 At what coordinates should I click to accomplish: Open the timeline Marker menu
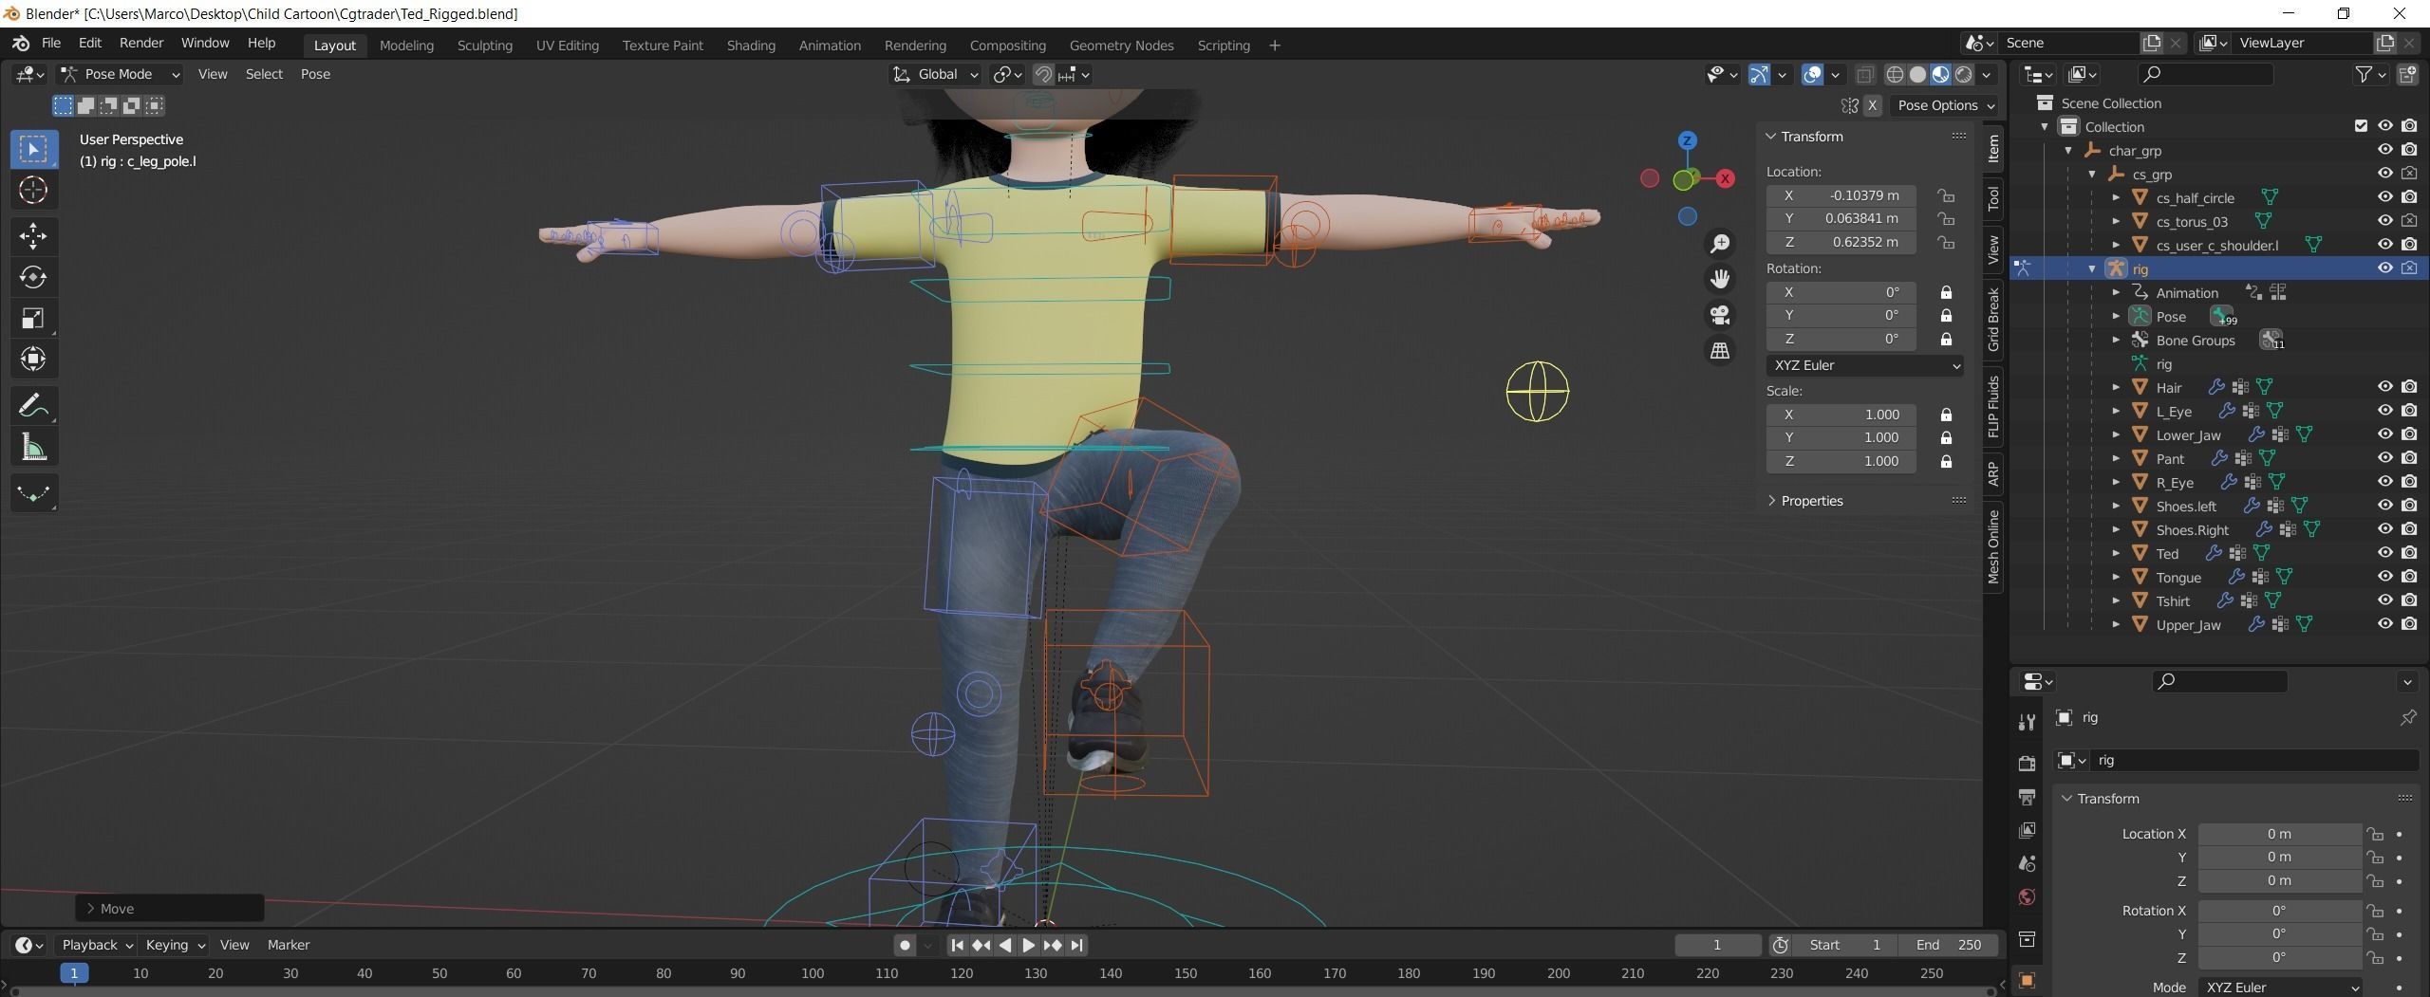pyautogui.click(x=289, y=945)
